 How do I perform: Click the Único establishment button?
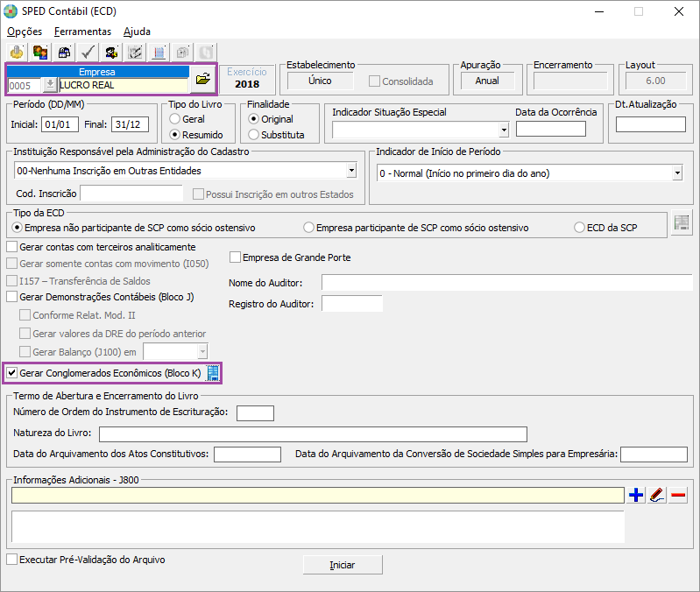320,81
